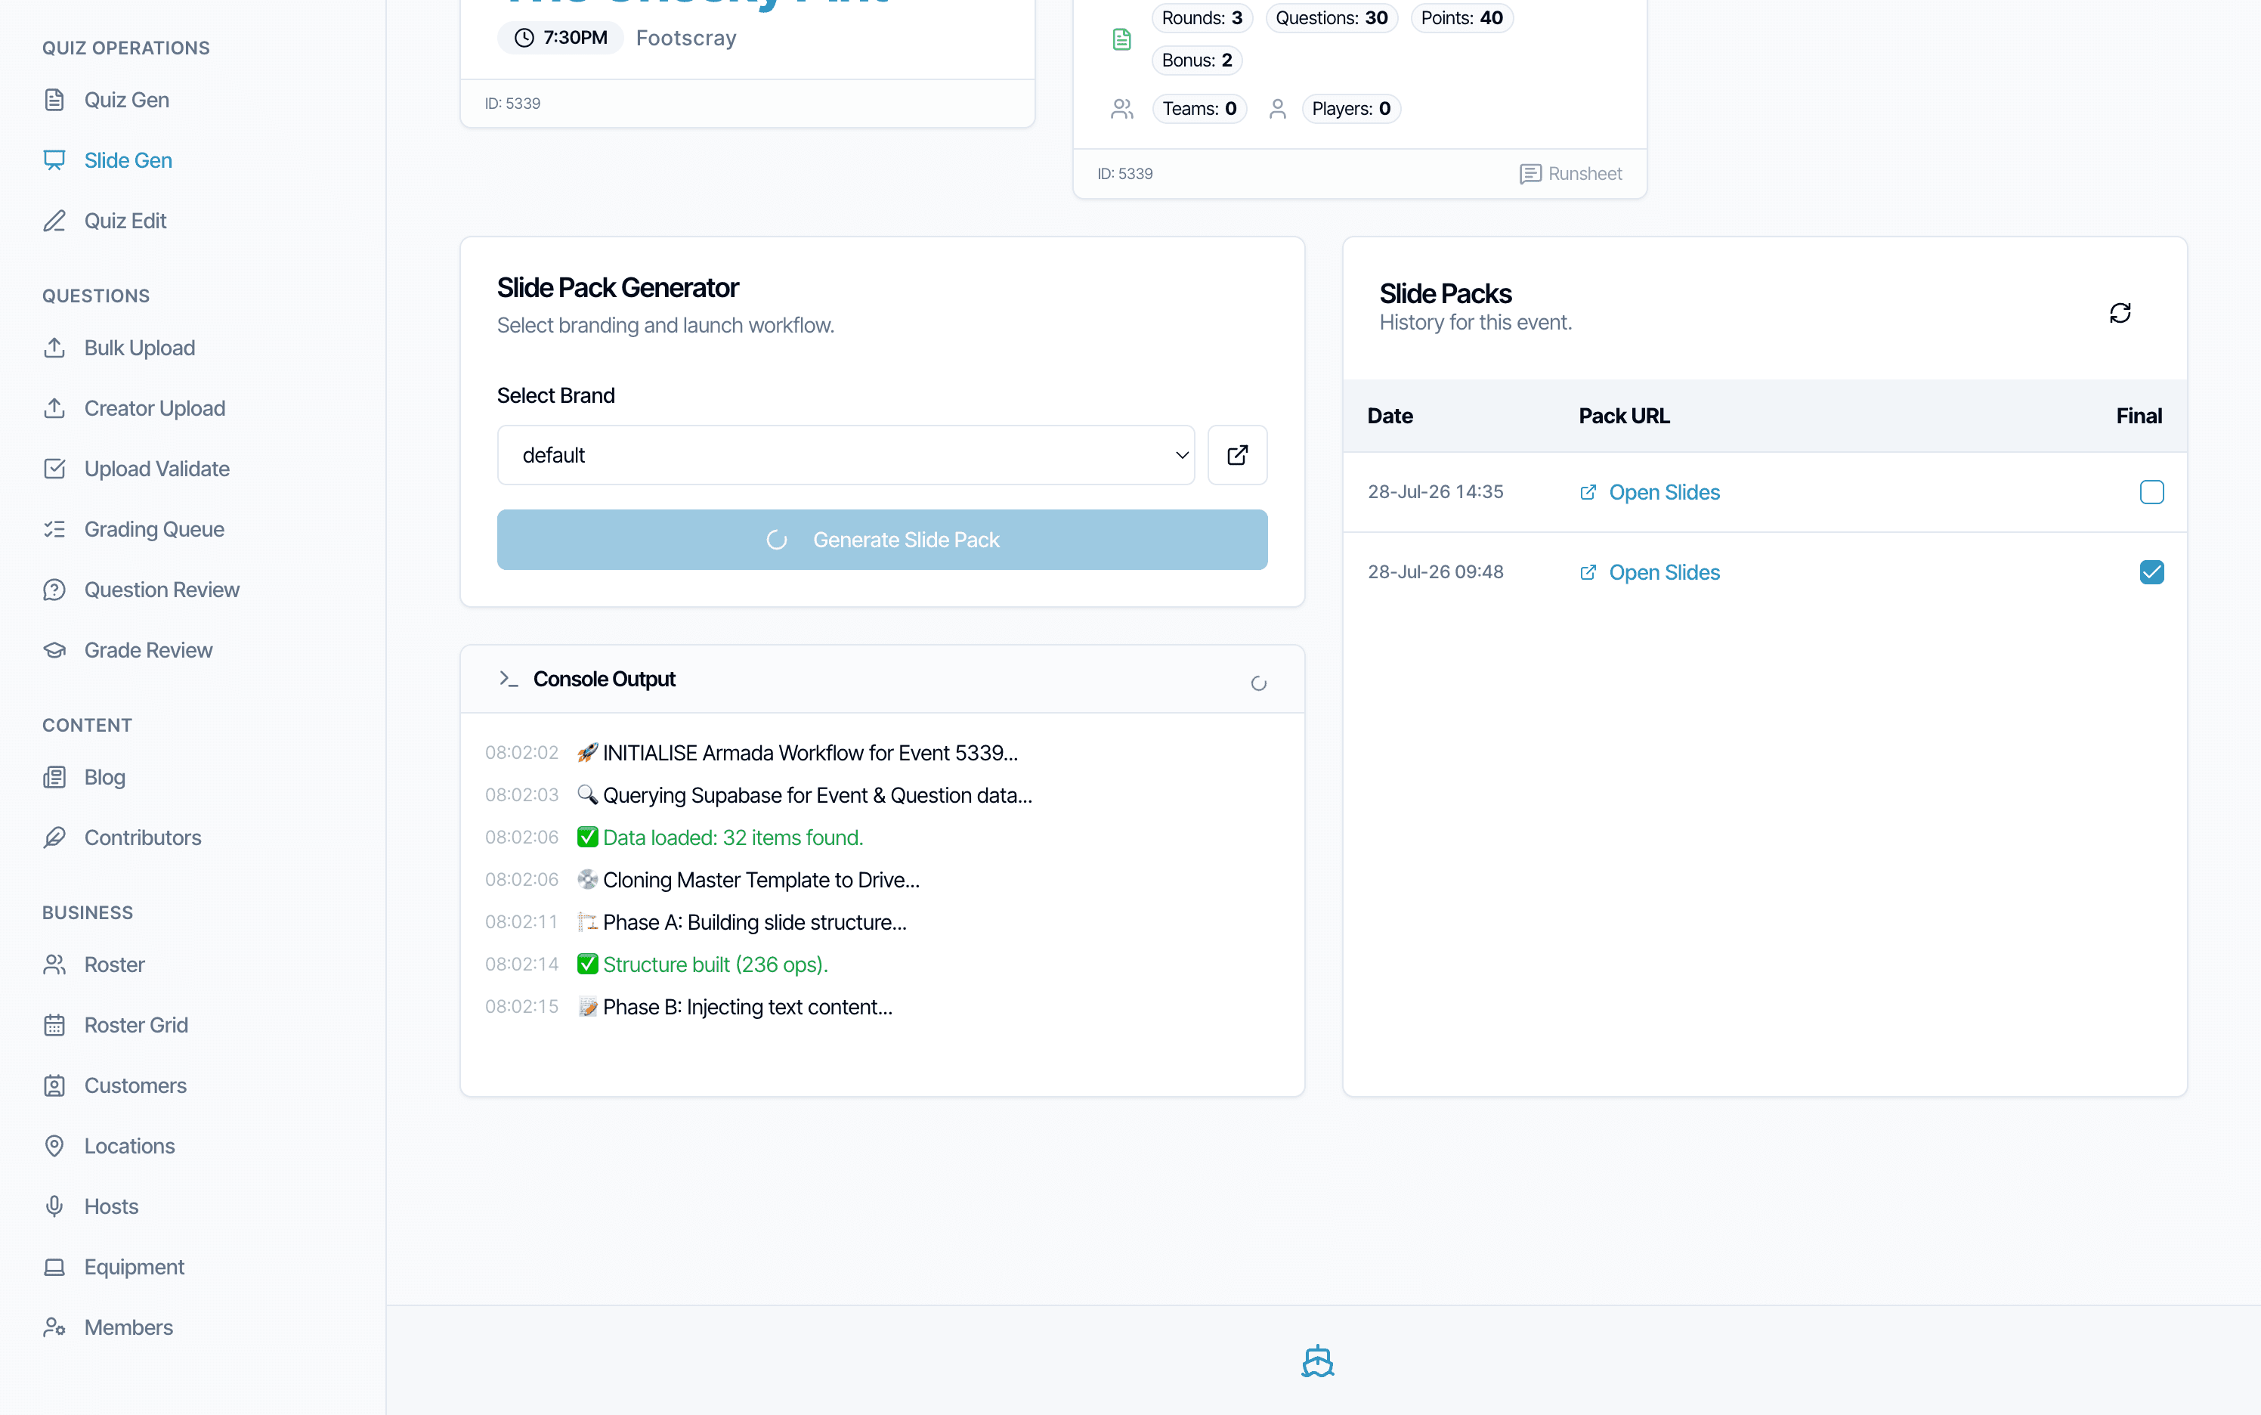Click the Members user-cog icon
Image resolution: width=2261 pixels, height=1415 pixels.
[54, 1327]
